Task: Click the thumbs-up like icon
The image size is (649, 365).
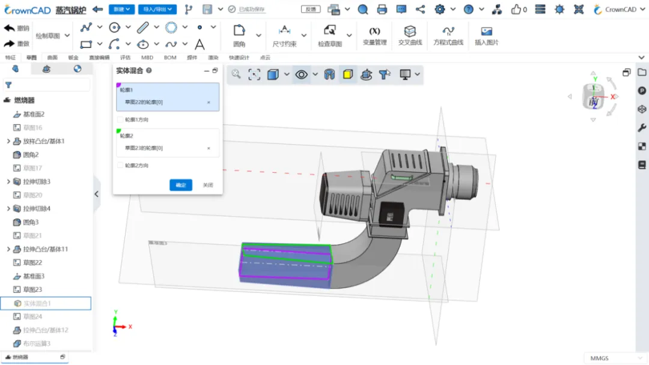Action: click(516, 9)
